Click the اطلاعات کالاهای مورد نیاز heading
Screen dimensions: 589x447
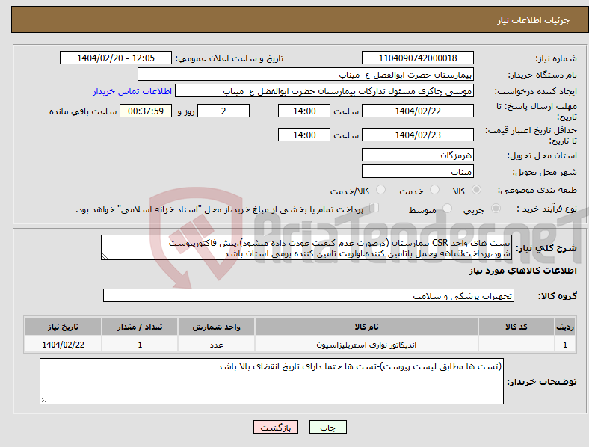(x=522, y=271)
